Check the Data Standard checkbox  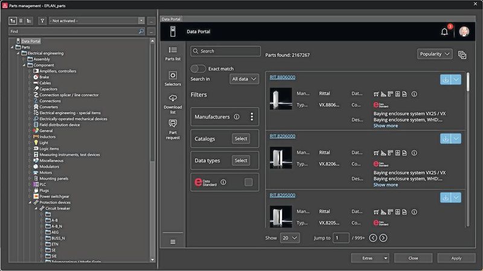click(x=248, y=182)
